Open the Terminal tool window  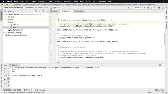[x=28, y=90]
